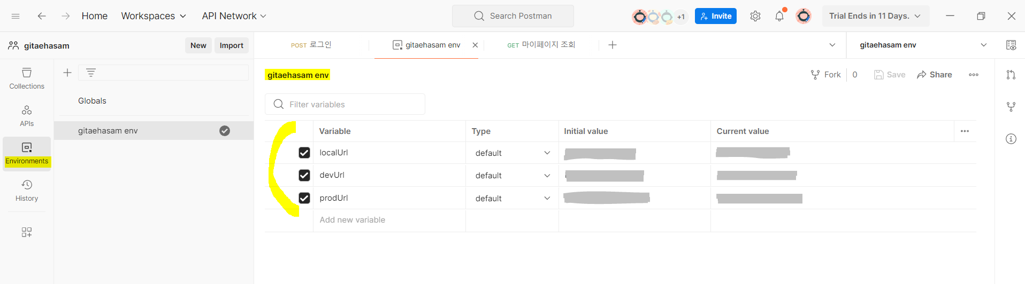This screenshot has height=284, width=1025.
Task: Change prodUrl type dropdown
Action: (512, 199)
